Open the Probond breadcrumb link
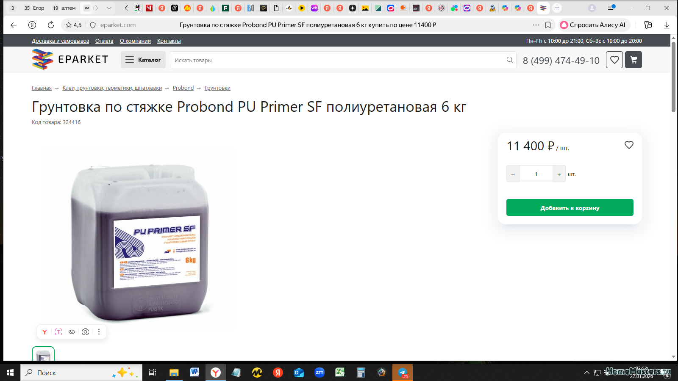 point(183,88)
